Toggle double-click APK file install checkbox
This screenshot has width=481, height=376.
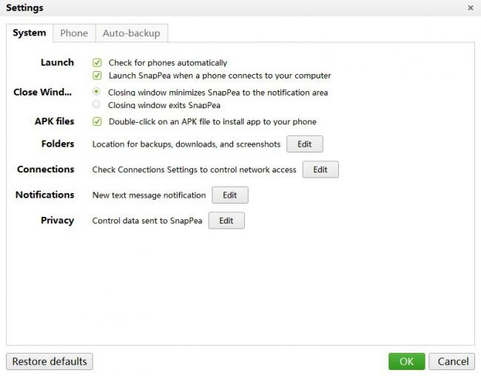(97, 121)
